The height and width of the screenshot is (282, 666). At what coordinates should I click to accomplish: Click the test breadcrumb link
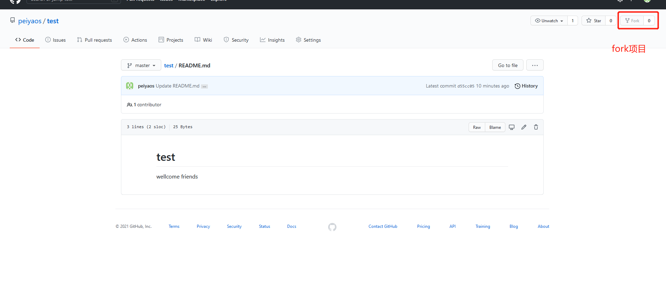169,65
